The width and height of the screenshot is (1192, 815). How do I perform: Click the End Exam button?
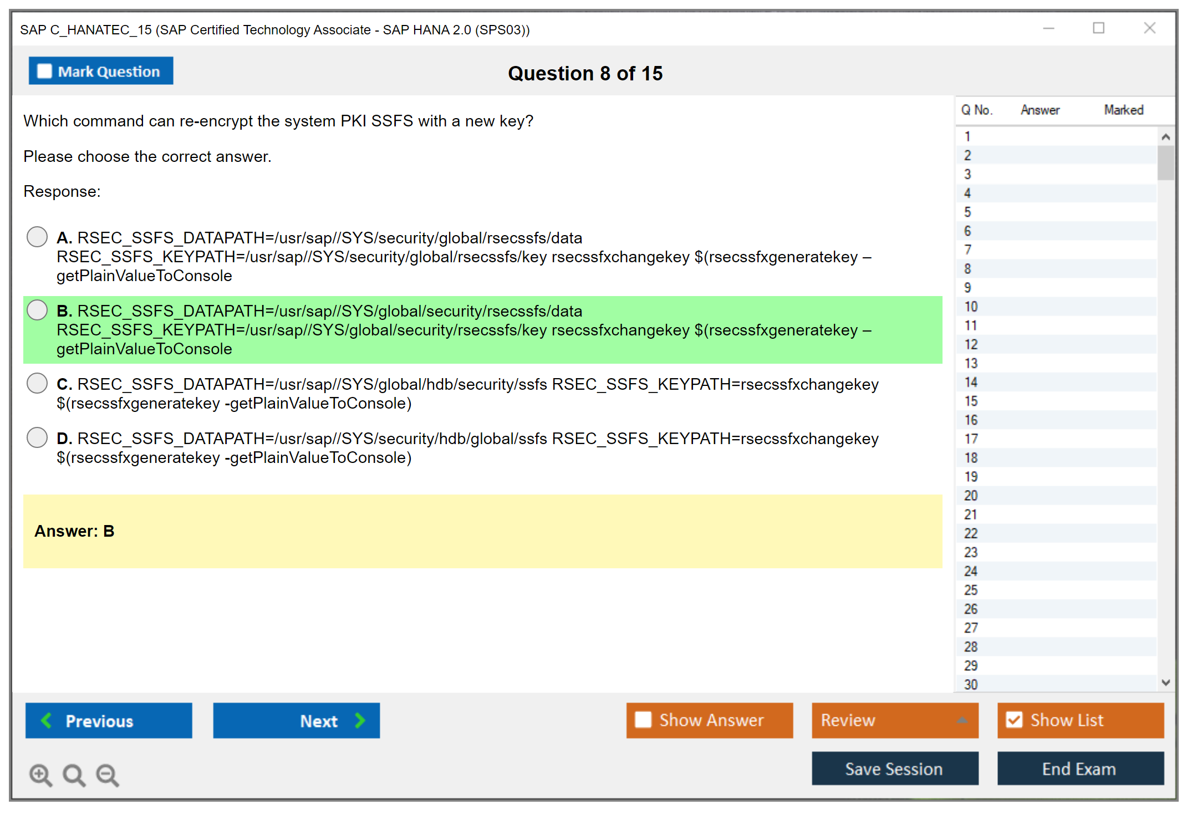[1079, 768]
